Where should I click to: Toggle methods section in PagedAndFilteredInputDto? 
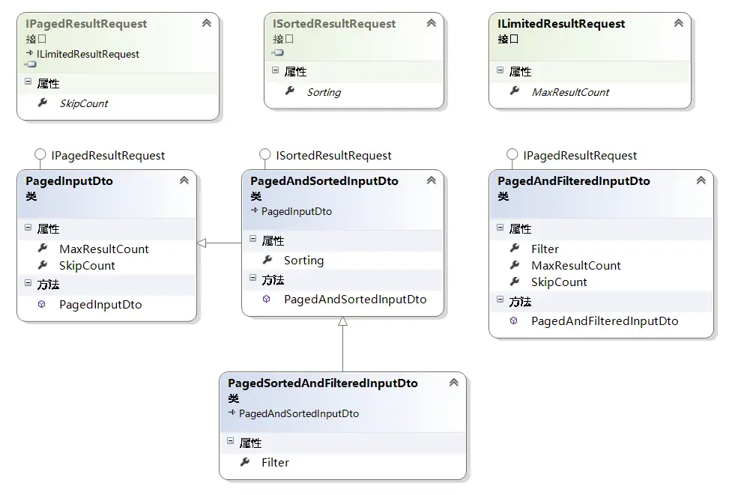point(500,301)
